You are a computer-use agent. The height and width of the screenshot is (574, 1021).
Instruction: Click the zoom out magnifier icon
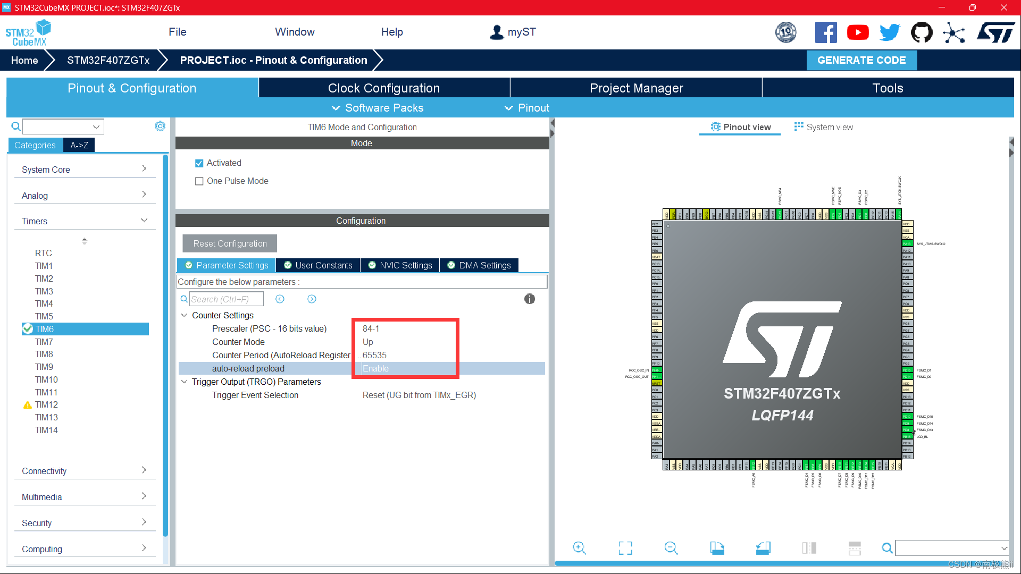click(671, 548)
